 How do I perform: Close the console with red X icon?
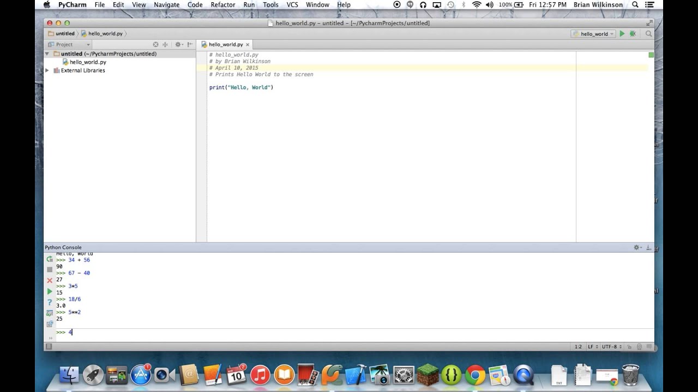pos(50,280)
